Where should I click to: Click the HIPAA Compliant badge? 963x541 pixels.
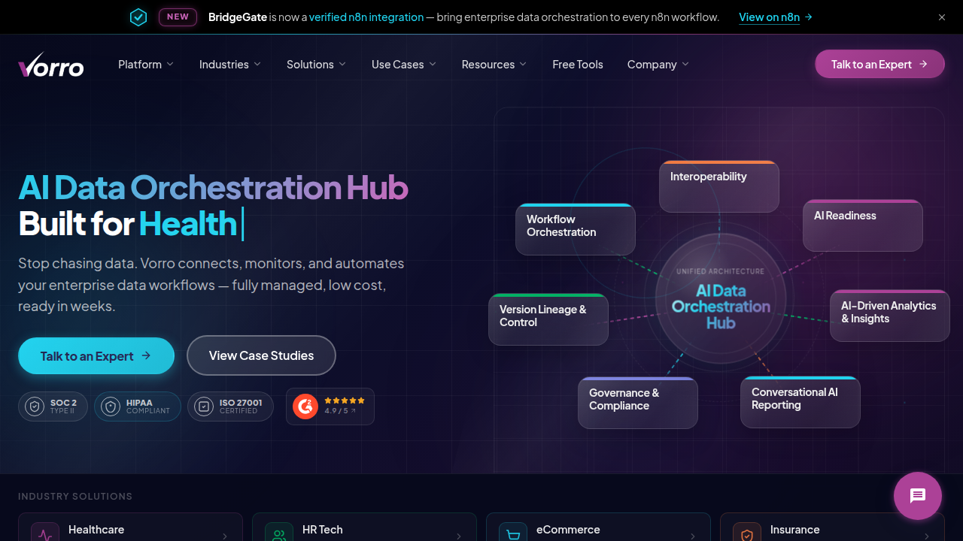tap(138, 407)
